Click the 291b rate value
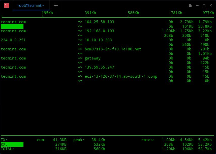The height and width of the screenshot is (154, 216). coord(205,49)
